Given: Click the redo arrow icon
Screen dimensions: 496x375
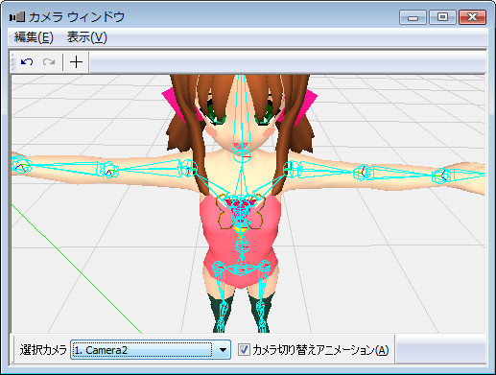Looking at the screenshot, I should pos(49,61).
